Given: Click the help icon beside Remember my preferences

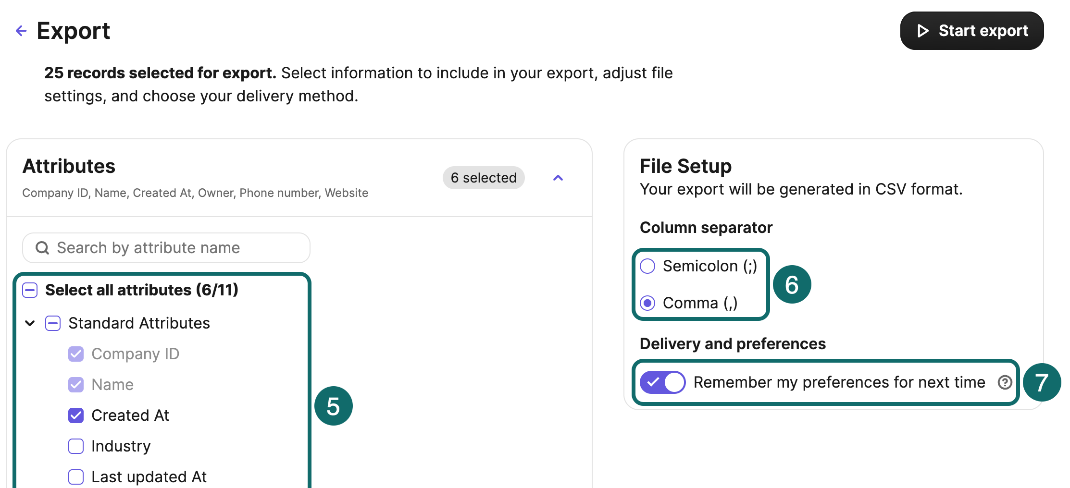Looking at the screenshot, I should pos(1005,382).
